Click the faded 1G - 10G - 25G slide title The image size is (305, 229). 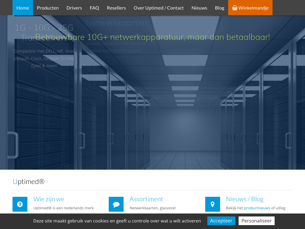[x=44, y=28]
